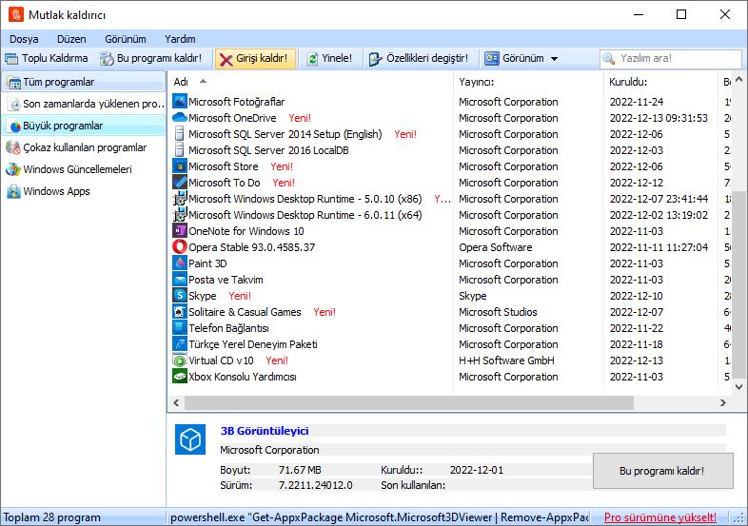Click the 'Toplam 28 program' status text
The height and width of the screenshot is (526, 748).
click(52, 517)
